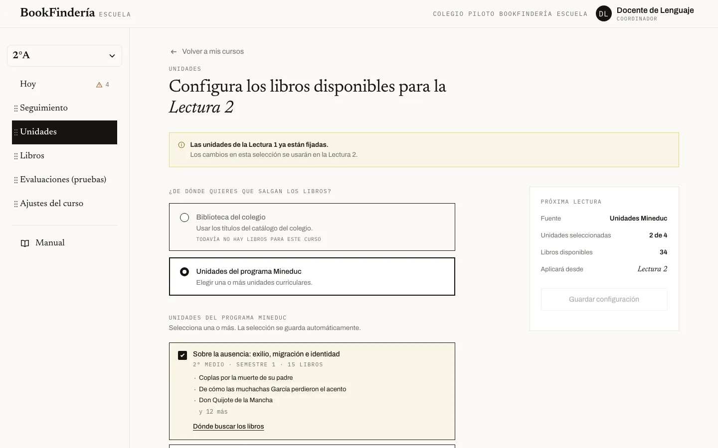This screenshot has height=448, width=718.
Task: Click the DL user avatar icon
Action: (603, 13)
